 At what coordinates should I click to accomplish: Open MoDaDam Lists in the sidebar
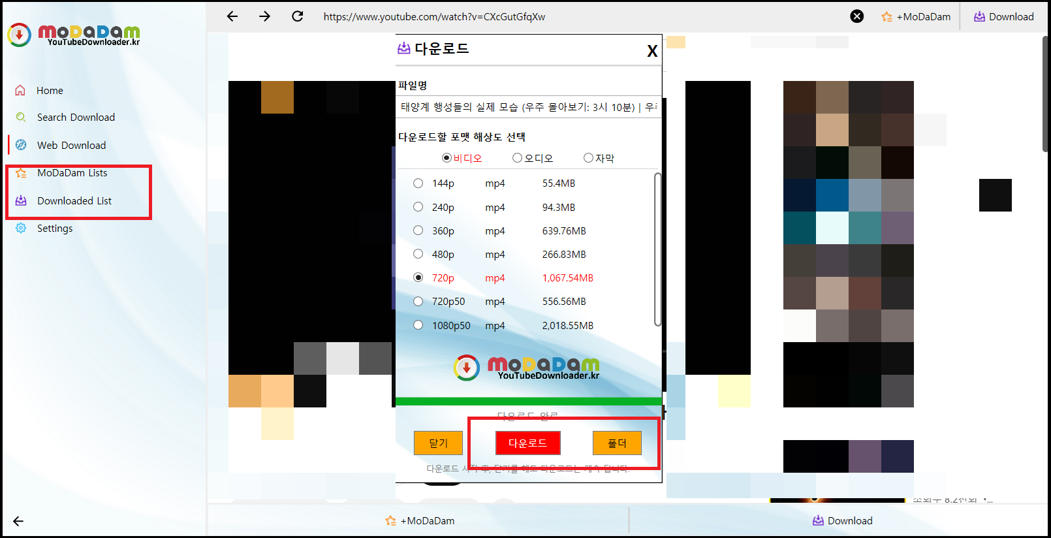(x=72, y=173)
